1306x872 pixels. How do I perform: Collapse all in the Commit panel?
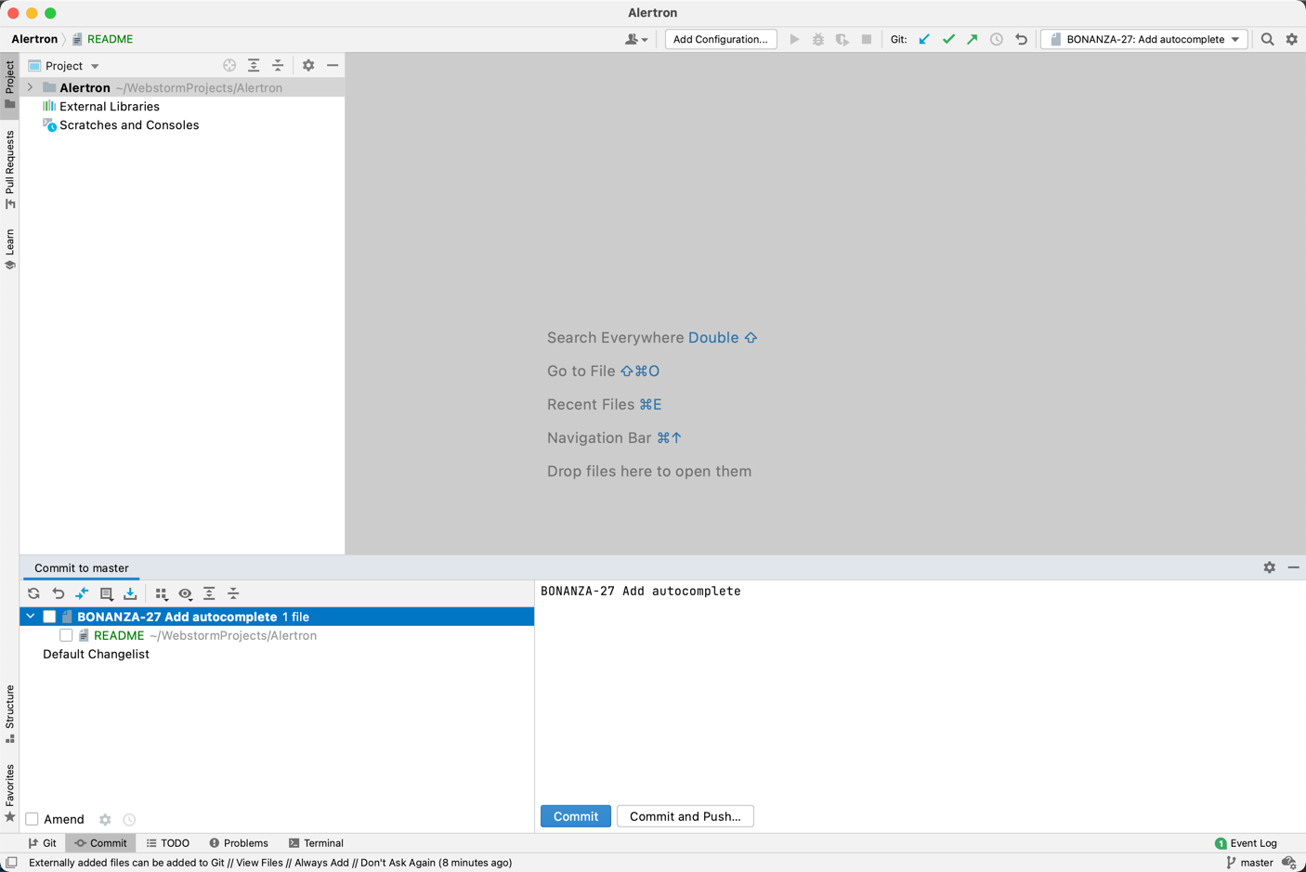pos(233,592)
